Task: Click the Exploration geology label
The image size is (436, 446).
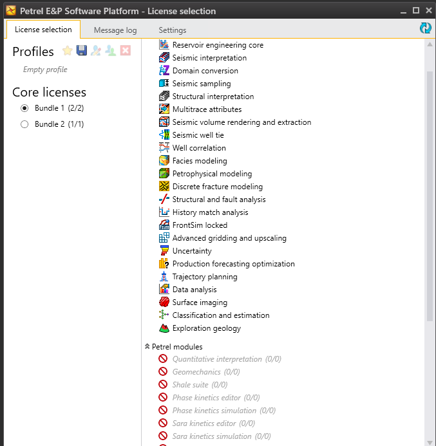Action: coord(207,328)
